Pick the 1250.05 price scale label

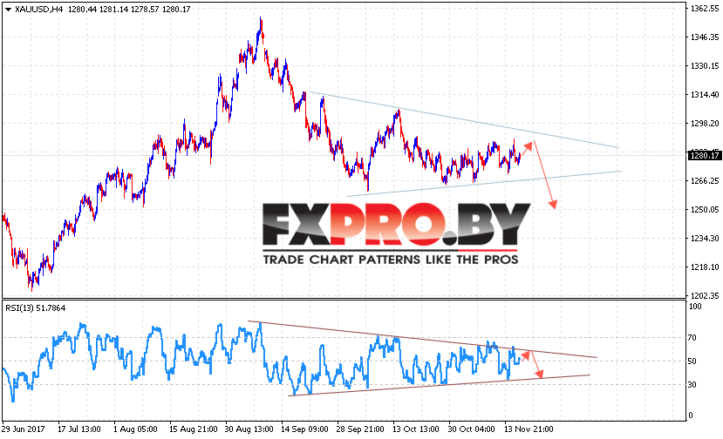coord(705,209)
